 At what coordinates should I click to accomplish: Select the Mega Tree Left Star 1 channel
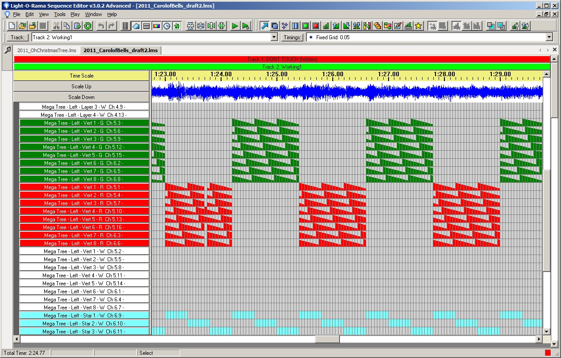[84, 316]
